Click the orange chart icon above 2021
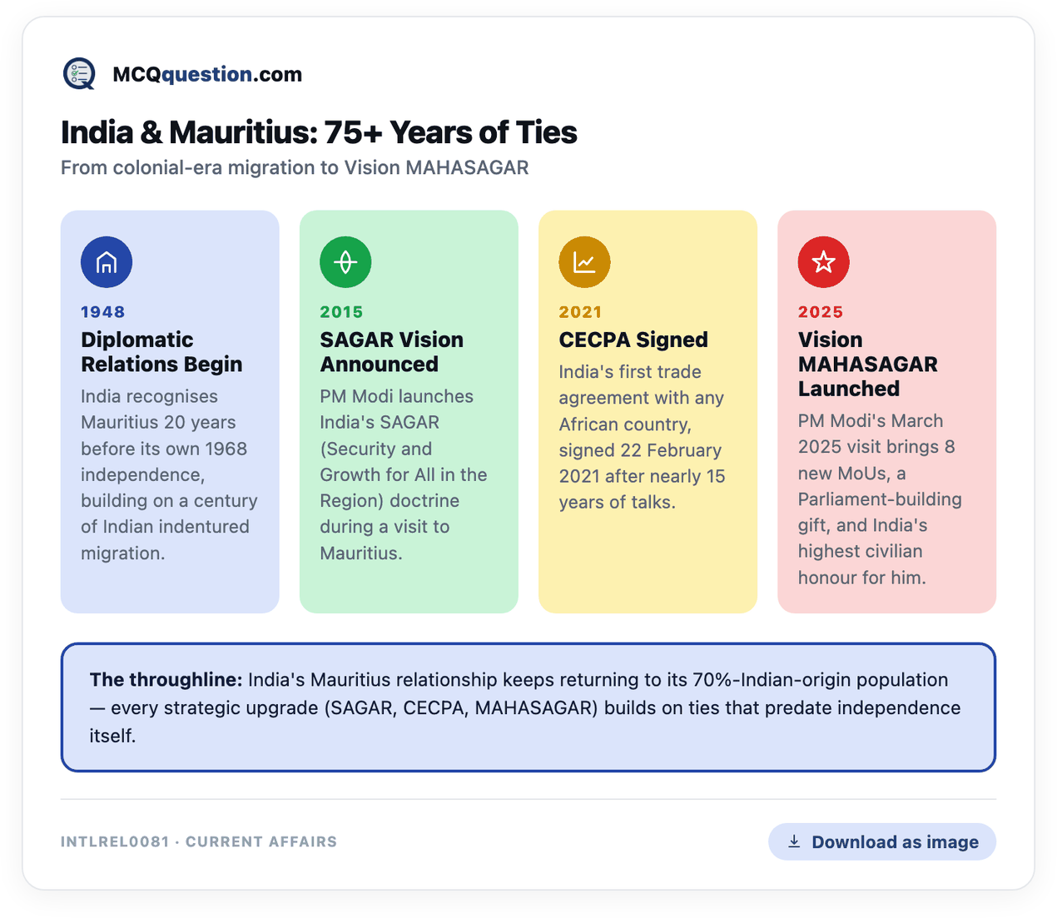 pos(584,262)
